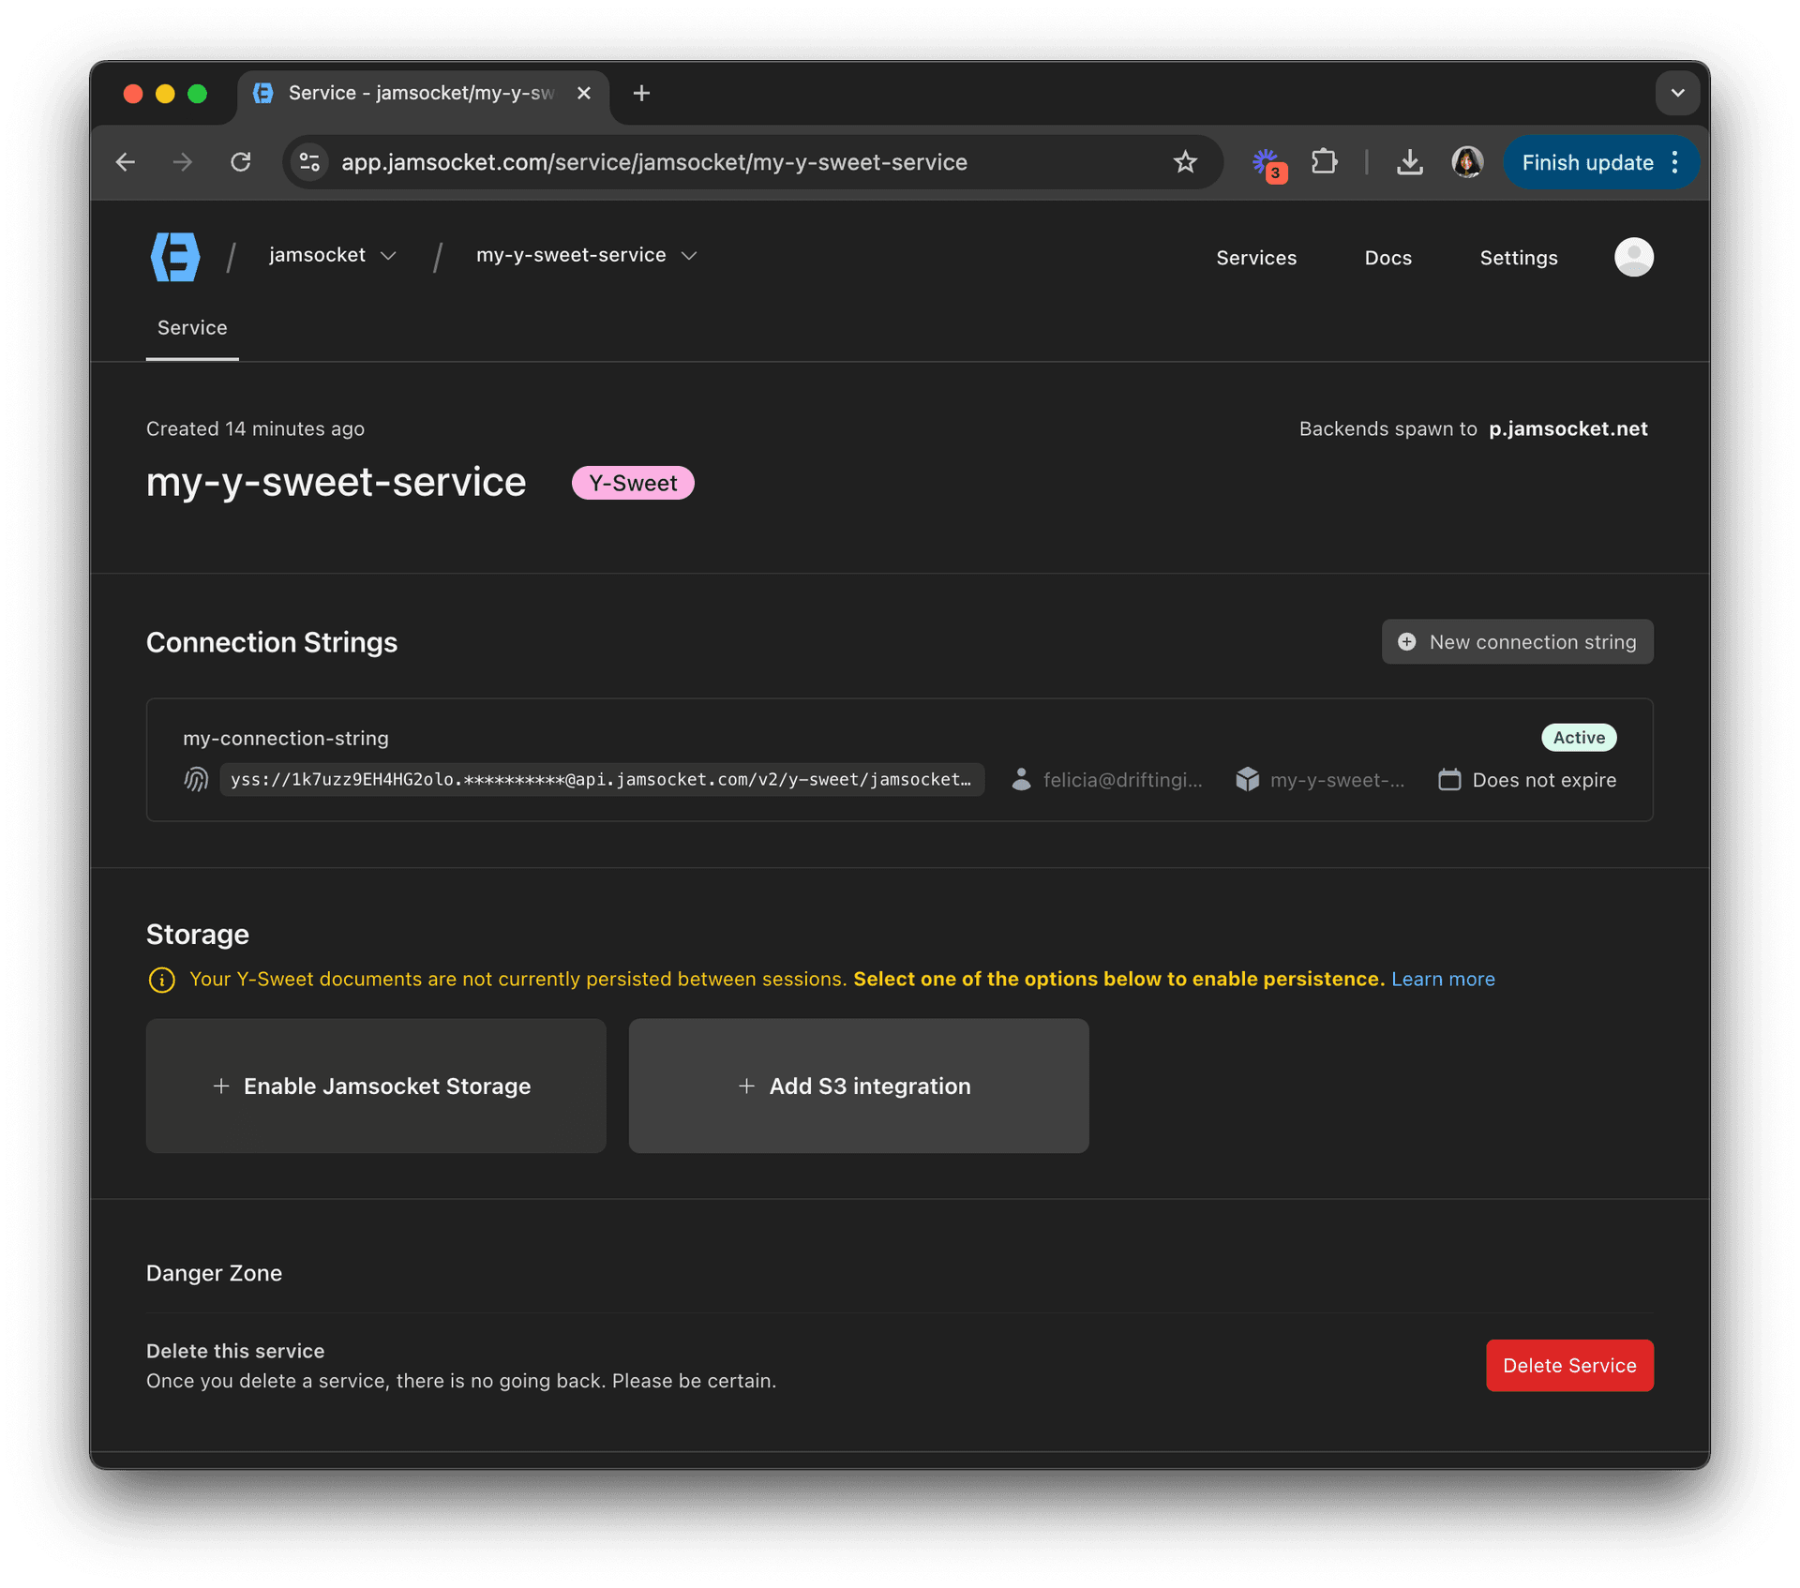Open the tab search chevron in title bar
This screenshot has height=1588, width=1800.
tap(1677, 93)
